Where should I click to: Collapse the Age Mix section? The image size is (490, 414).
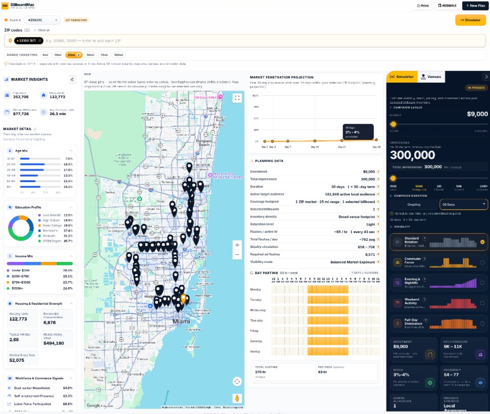tap(71, 151)
